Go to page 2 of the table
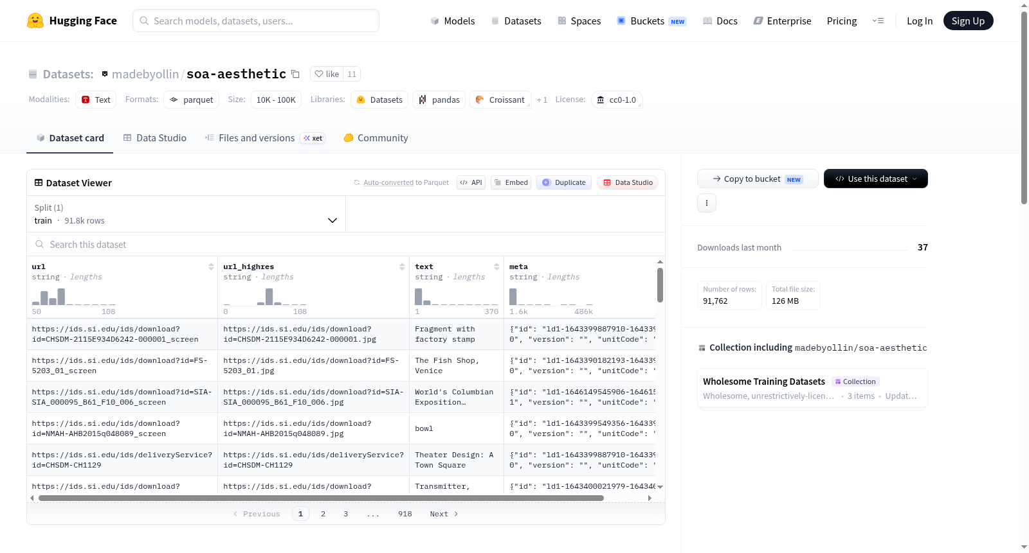1029x553 pixels. click(x=323, y=514)
